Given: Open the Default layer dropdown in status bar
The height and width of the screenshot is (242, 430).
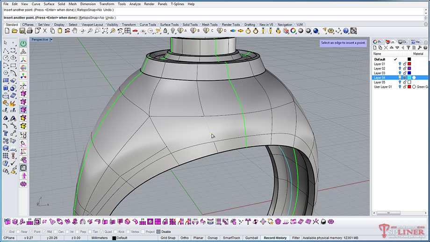Looking at the screenshot, I should (122, 238).
